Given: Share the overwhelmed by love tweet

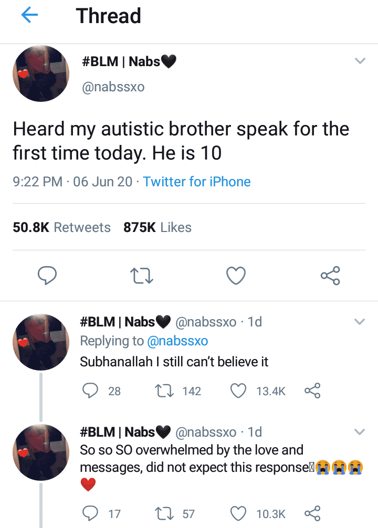Looking at the screenshot, I should click(312, 513).
